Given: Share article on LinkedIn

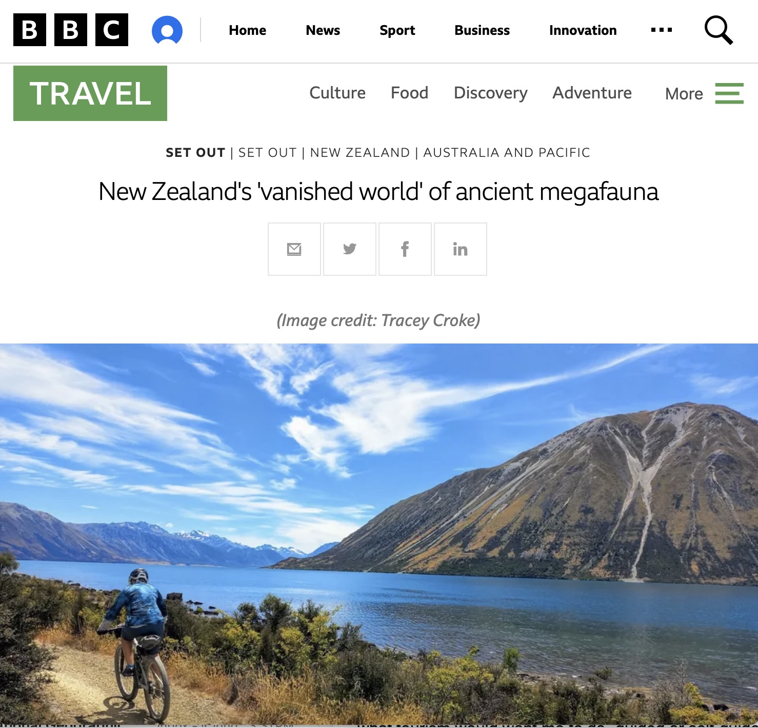Looking at the screenshot, I should (x=461, y=249).
